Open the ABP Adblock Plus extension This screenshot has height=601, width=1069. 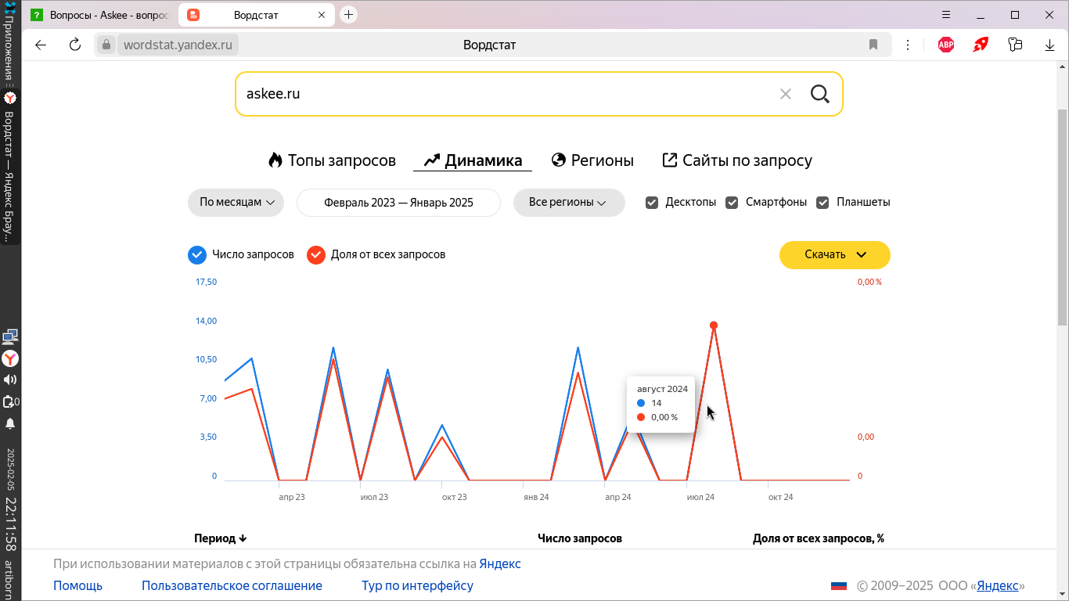click(x=946, y=45)
